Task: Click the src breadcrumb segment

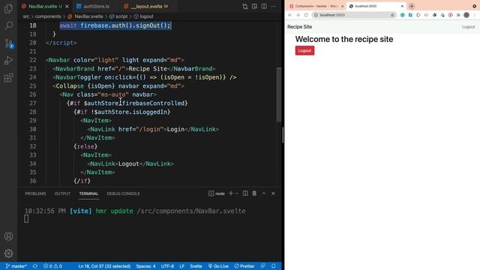Action: [x=26, y=16]
